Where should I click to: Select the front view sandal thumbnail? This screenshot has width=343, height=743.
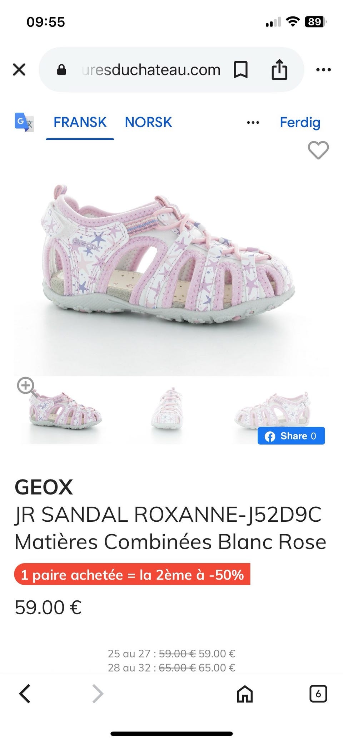tap(167, 408)
